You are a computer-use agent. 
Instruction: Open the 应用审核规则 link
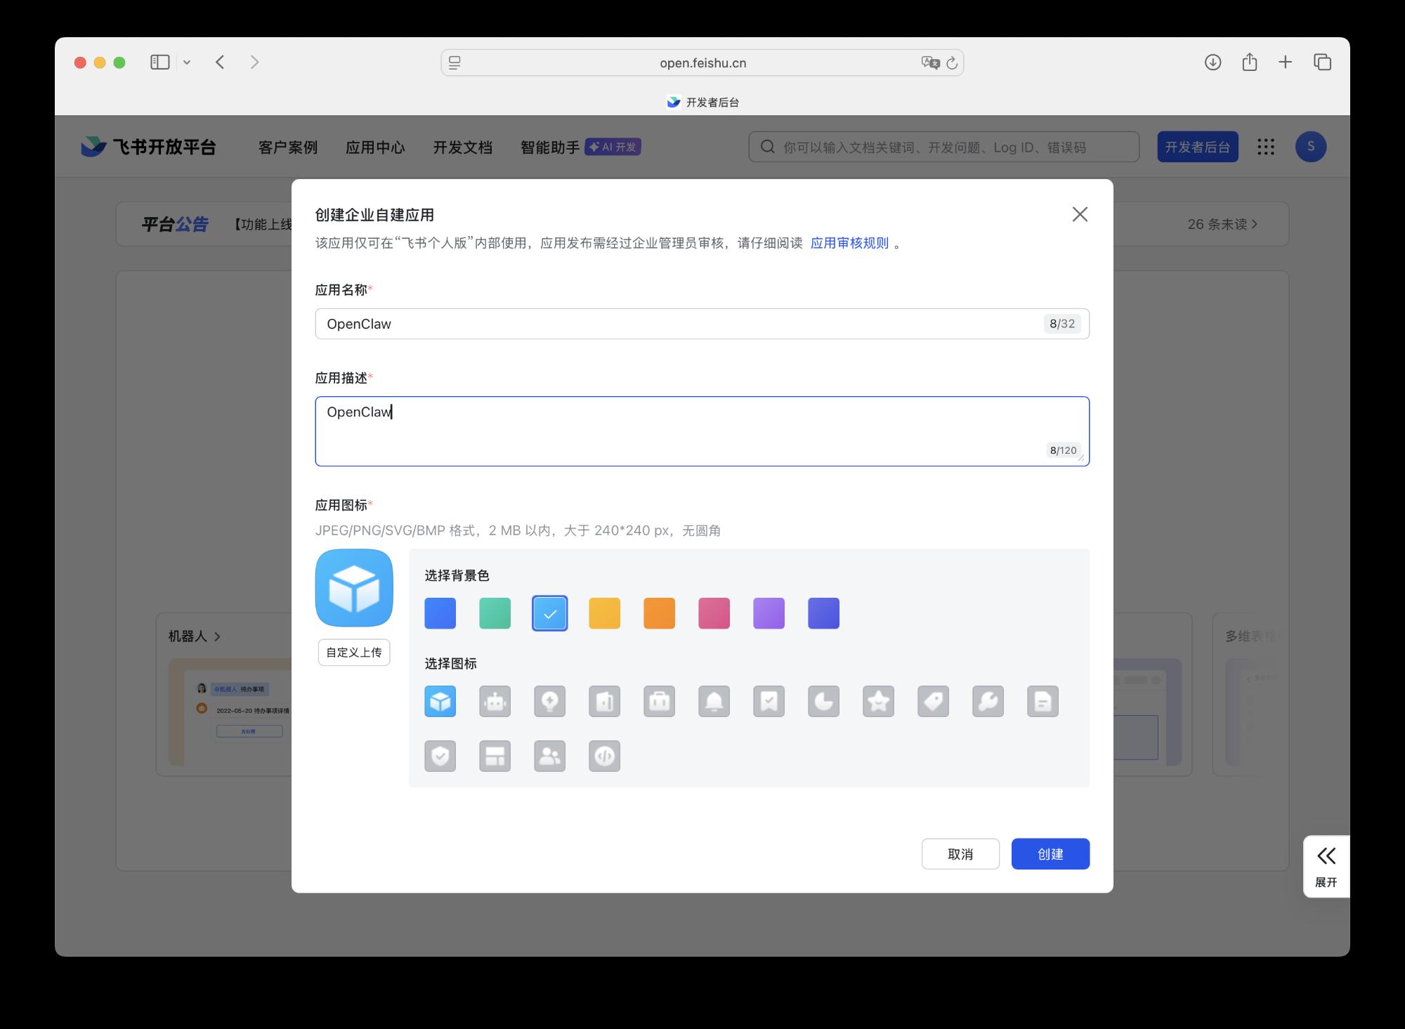click(x=849, y=243)
